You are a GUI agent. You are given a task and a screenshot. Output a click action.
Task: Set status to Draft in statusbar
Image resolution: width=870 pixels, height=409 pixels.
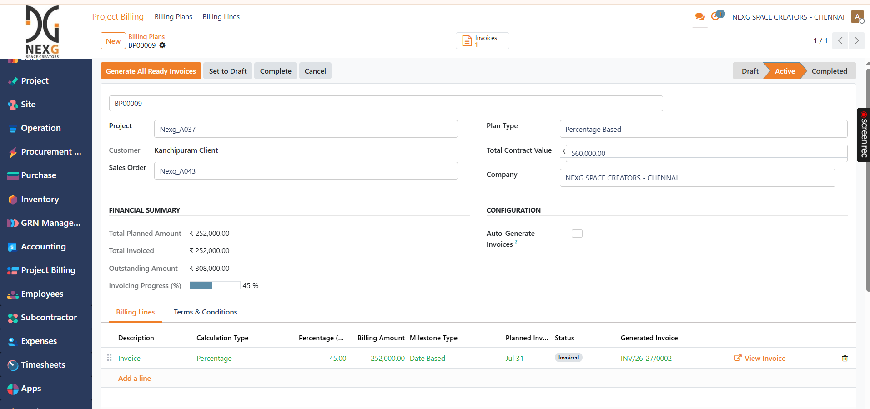749,71
